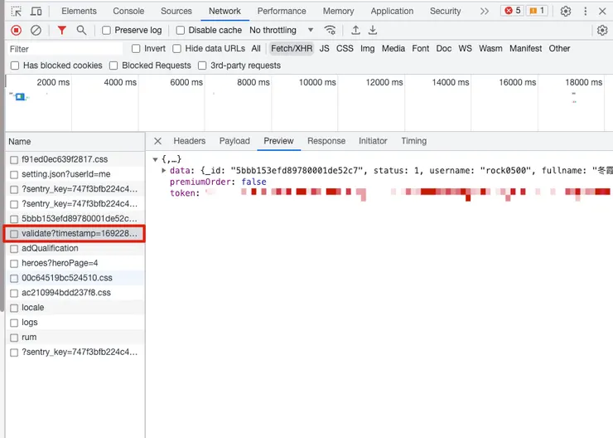Clear the network log
613x438 pixels.
tap(36, 30)
